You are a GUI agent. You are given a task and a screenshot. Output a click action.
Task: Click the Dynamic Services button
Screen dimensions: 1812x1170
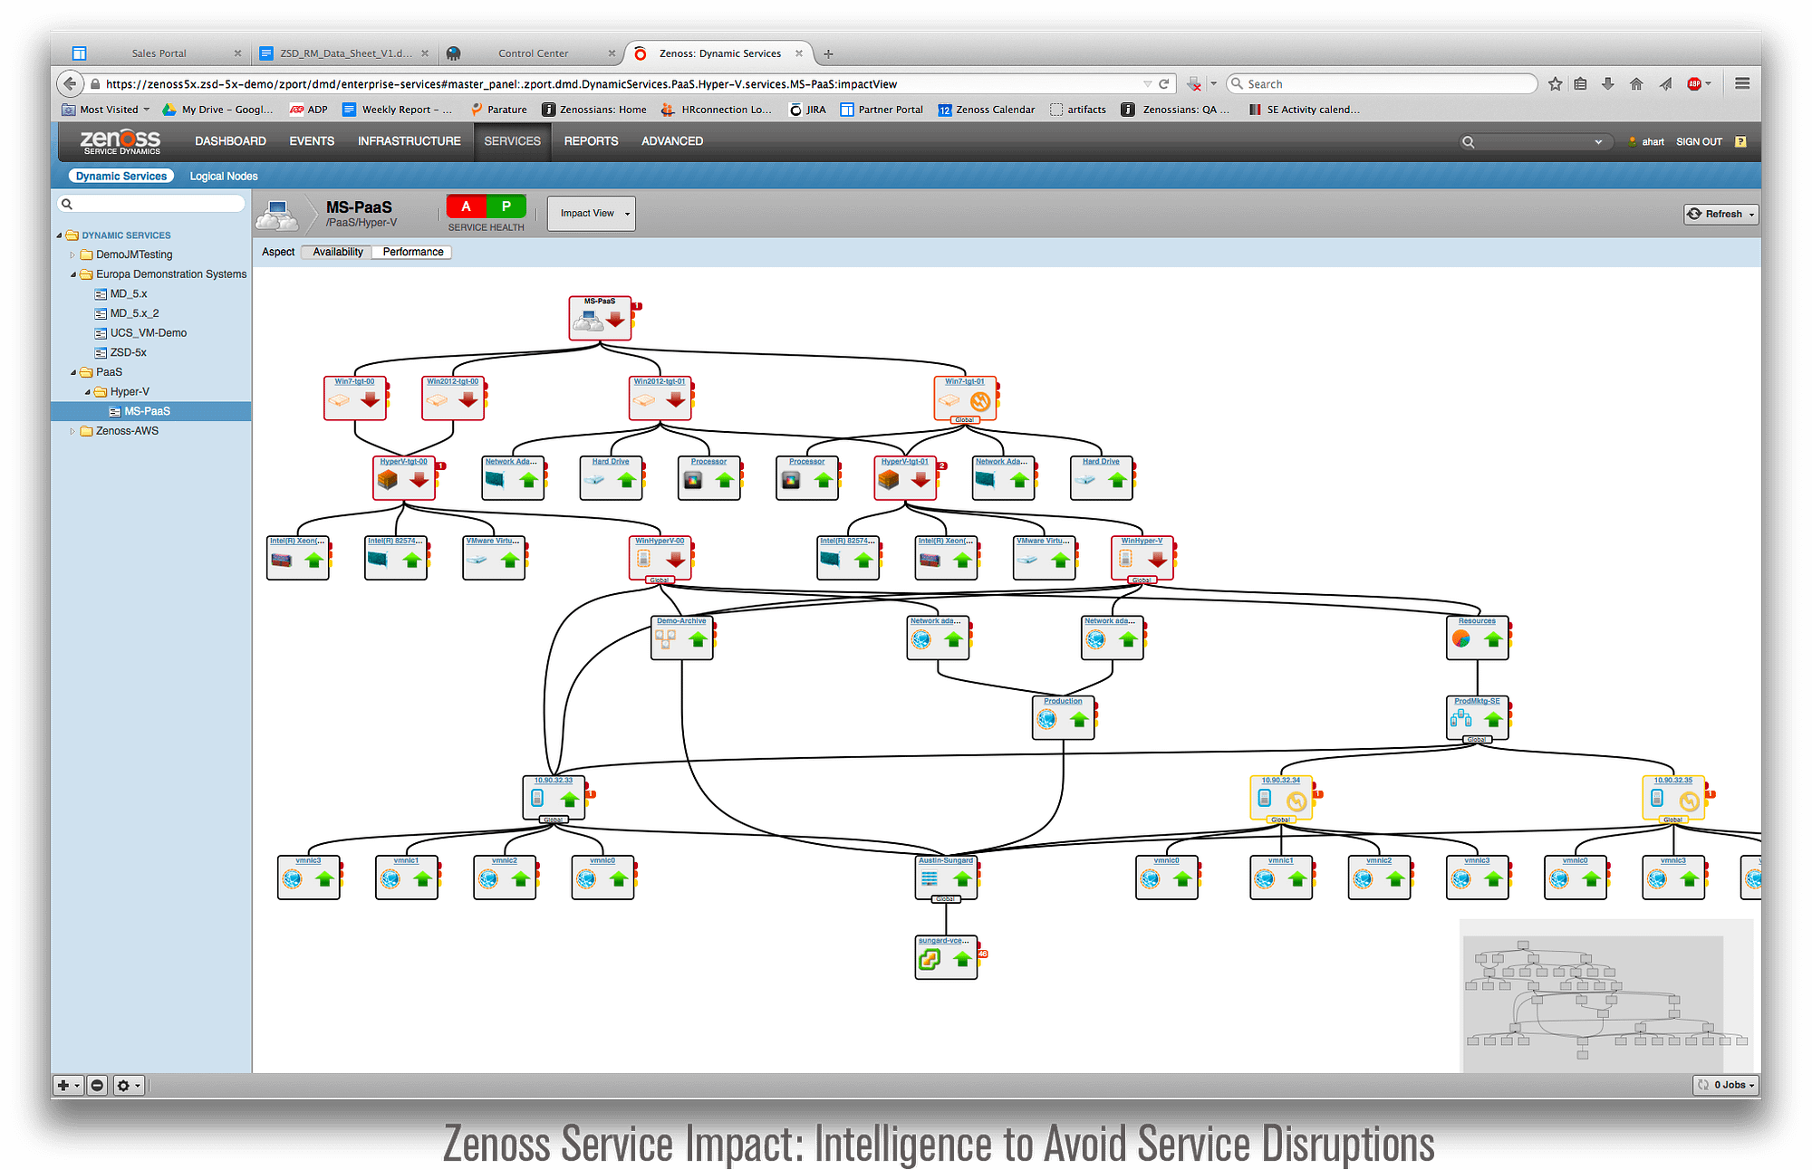click(120, 177)
